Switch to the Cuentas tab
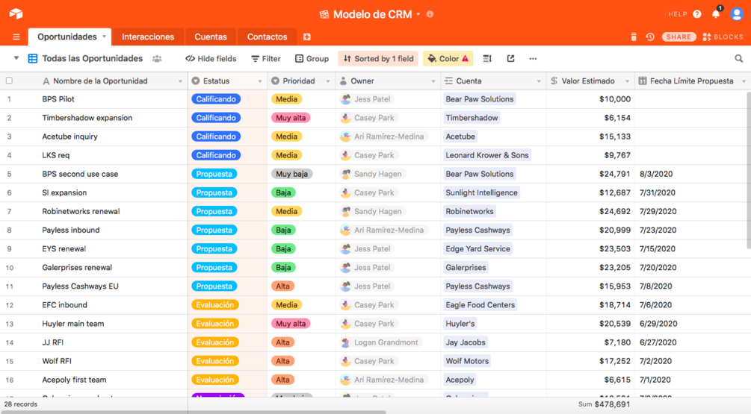751x414 pixels. click(x=211, y=37)
